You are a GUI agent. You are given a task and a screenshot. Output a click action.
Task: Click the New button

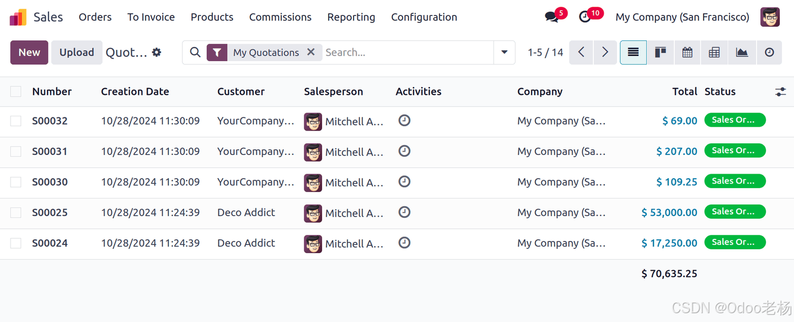[x=29, y=52]
